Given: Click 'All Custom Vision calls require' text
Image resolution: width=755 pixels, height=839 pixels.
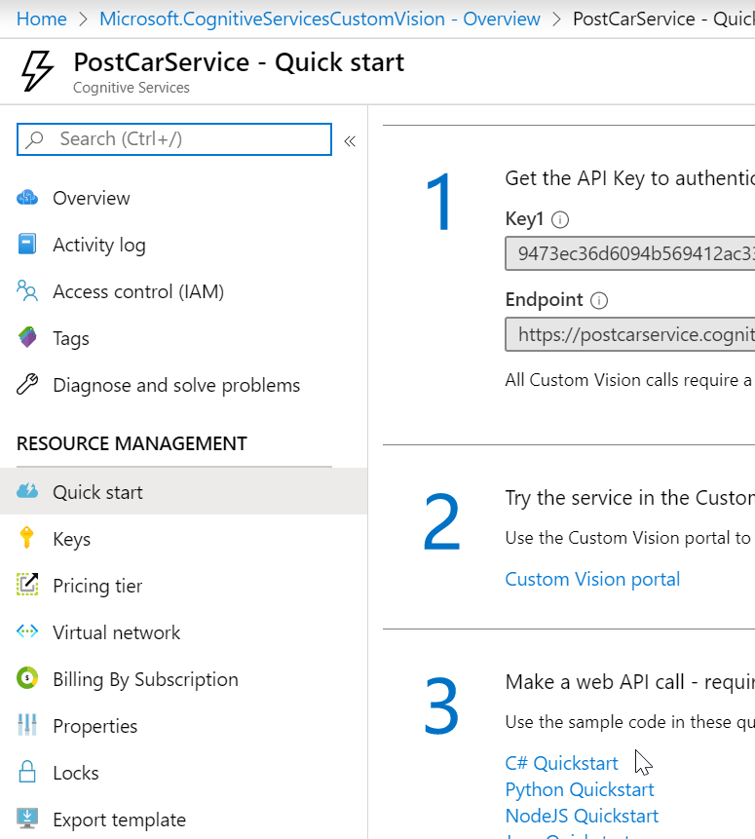Looking at the screenshot, I should [628, 380].
